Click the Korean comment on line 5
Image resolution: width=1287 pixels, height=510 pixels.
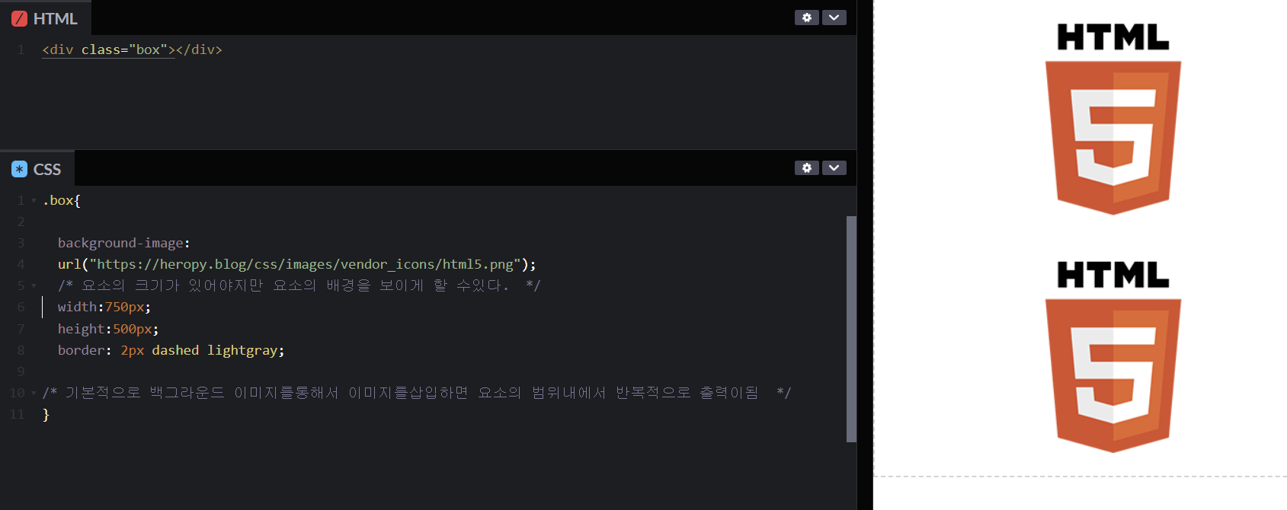tap(299, 285)
